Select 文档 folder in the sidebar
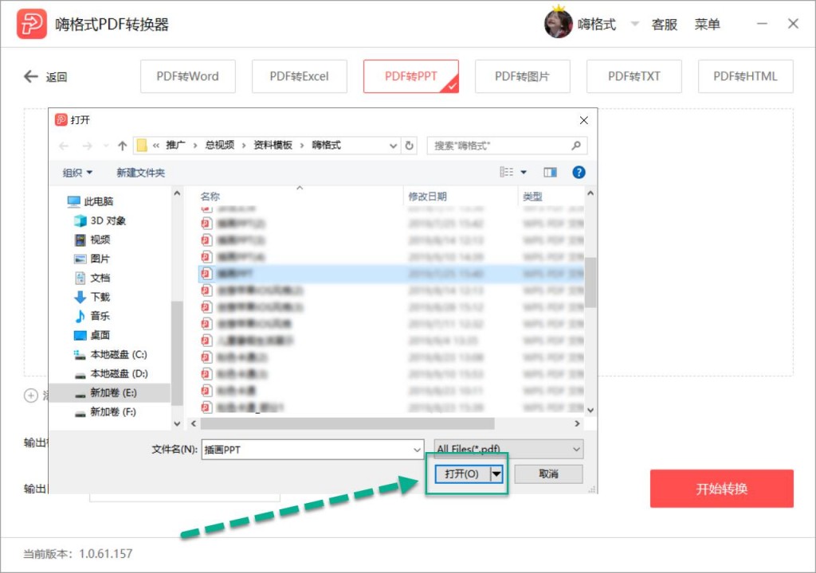The height and width of the screenshot is (573, 816). pos(92,278)
